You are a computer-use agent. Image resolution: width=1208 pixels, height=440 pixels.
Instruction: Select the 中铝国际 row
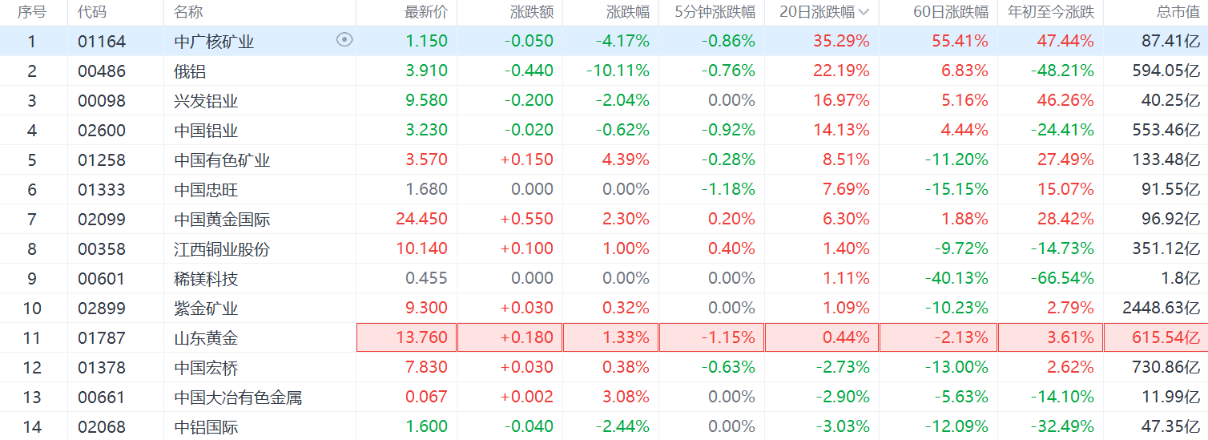(604, 426)
